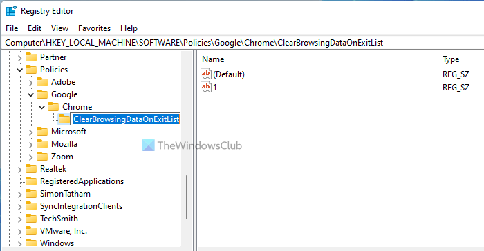Screen dimensions: 484x251
Task: Collapse the Chrome key
Action: pos(41,107)
